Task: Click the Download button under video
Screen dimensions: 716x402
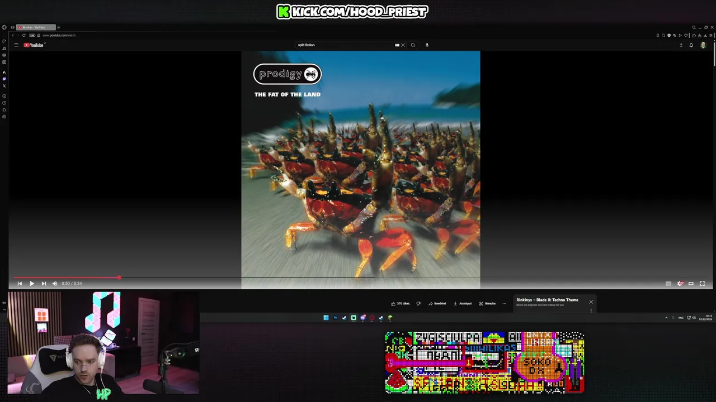Action: click(x=463, y=304)
